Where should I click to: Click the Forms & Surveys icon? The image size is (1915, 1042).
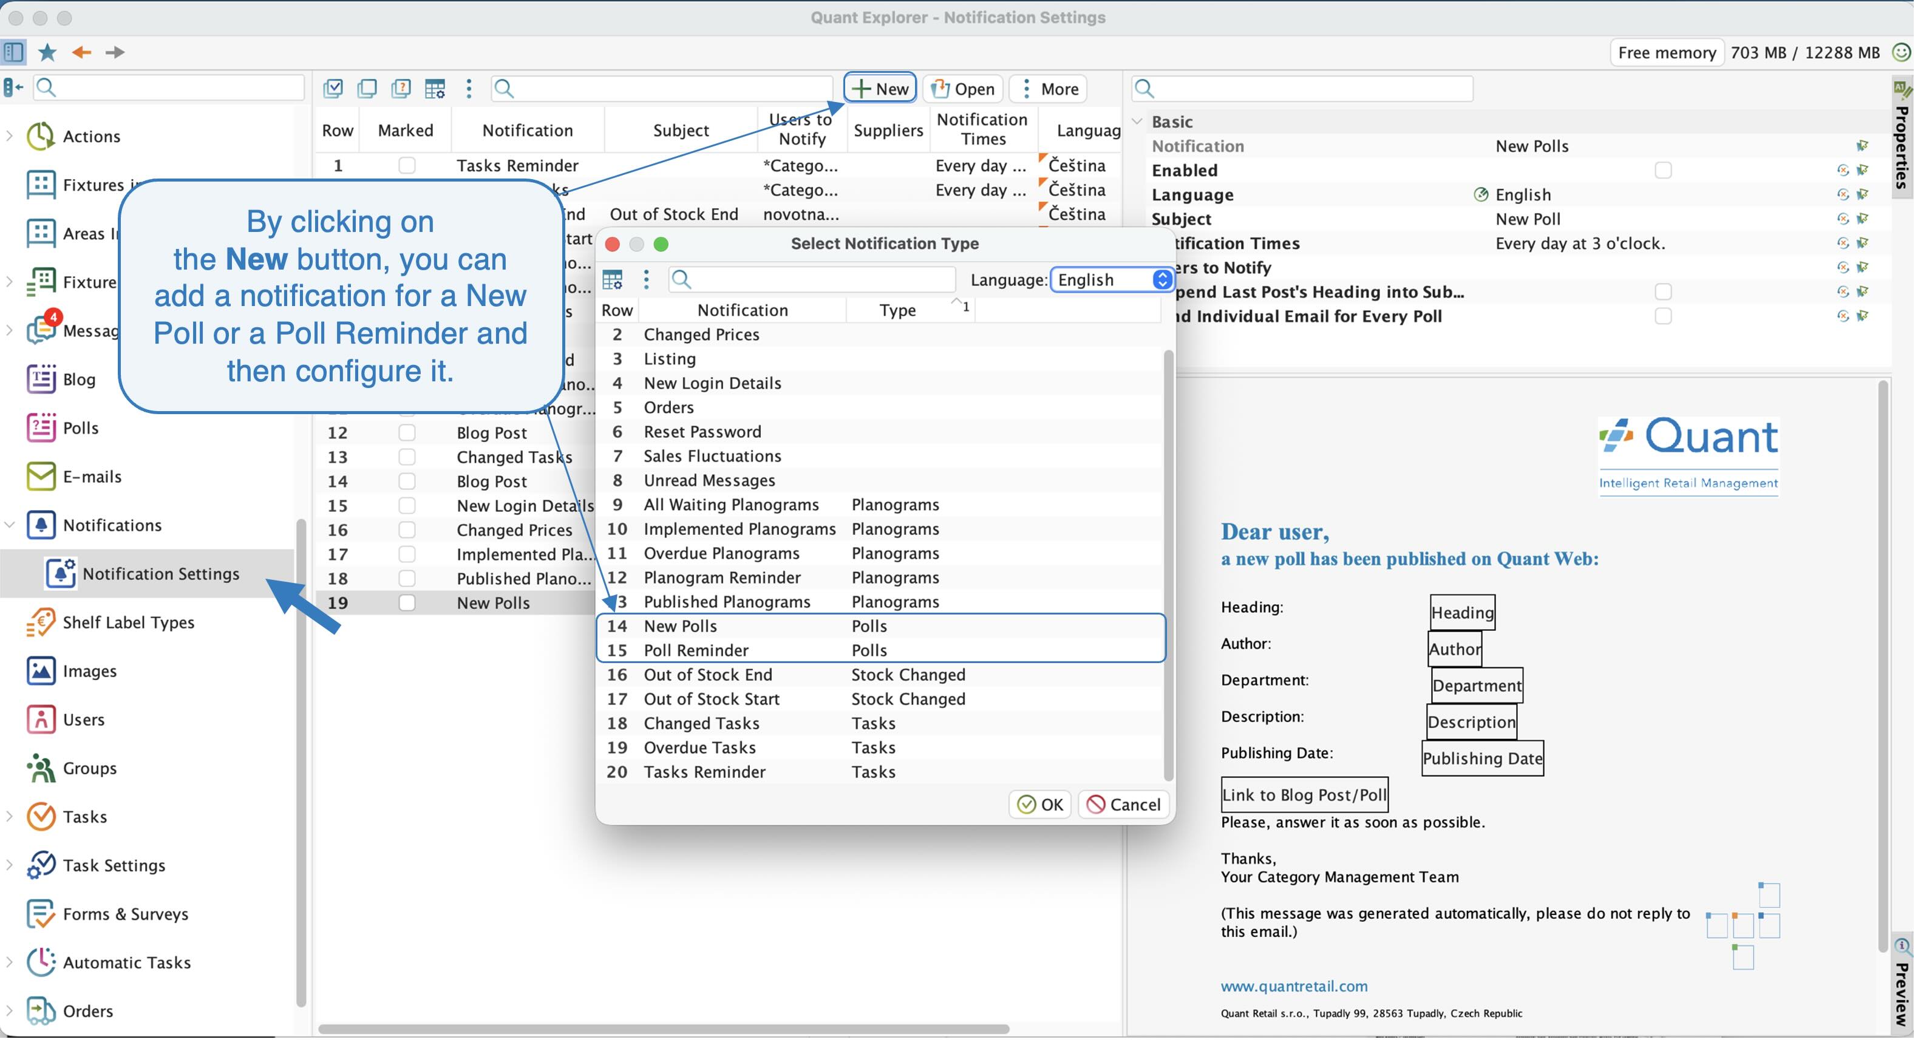point(41,913)
